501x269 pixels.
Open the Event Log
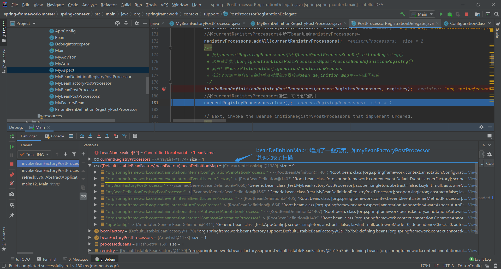click(x=480, y=259)
